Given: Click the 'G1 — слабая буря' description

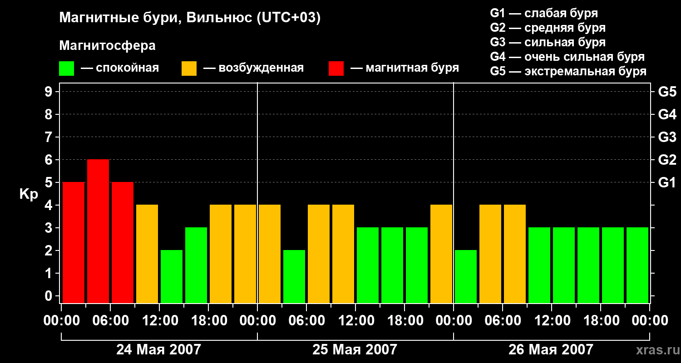Looking at the screenshot, I should pyautogui.click(x=544, y=13).
